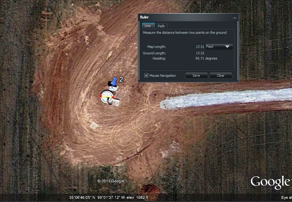Click the Heading value 95.71 degrees
Screen dimensions: 292x202
[x=206, y=58]
